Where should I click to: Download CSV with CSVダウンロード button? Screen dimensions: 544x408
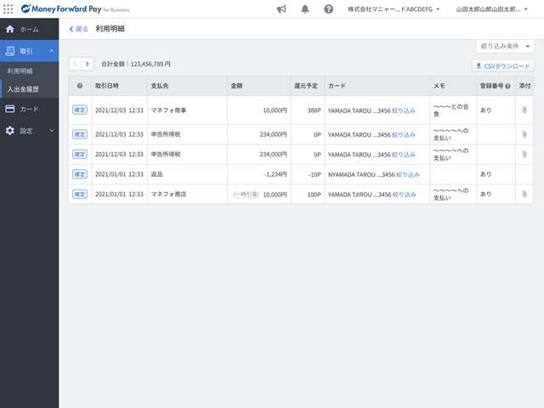(x=502, y=66)
